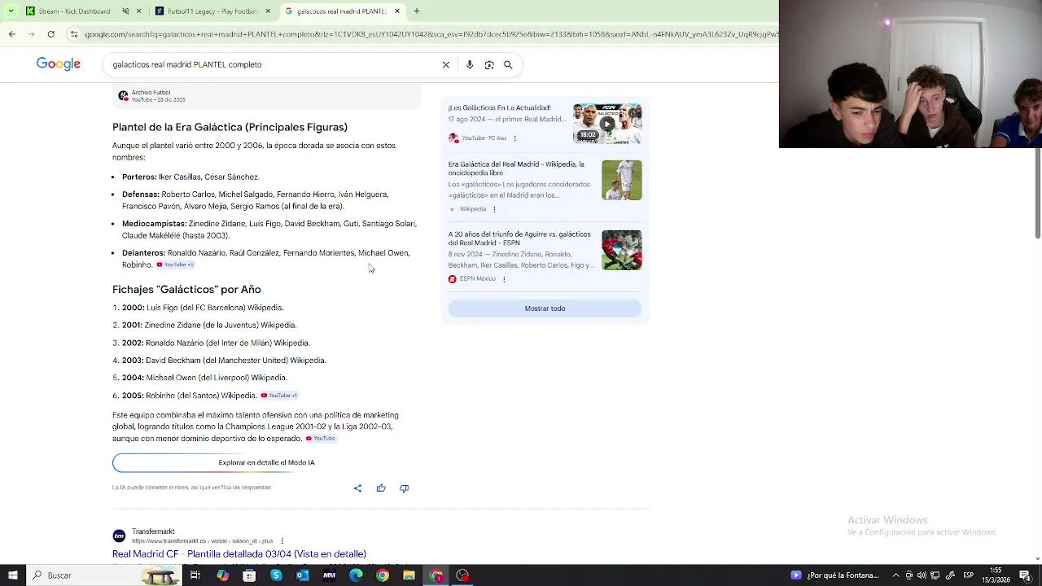Show hidden system tray icons
Screen dimensions: 1042x586
point(895,575)
